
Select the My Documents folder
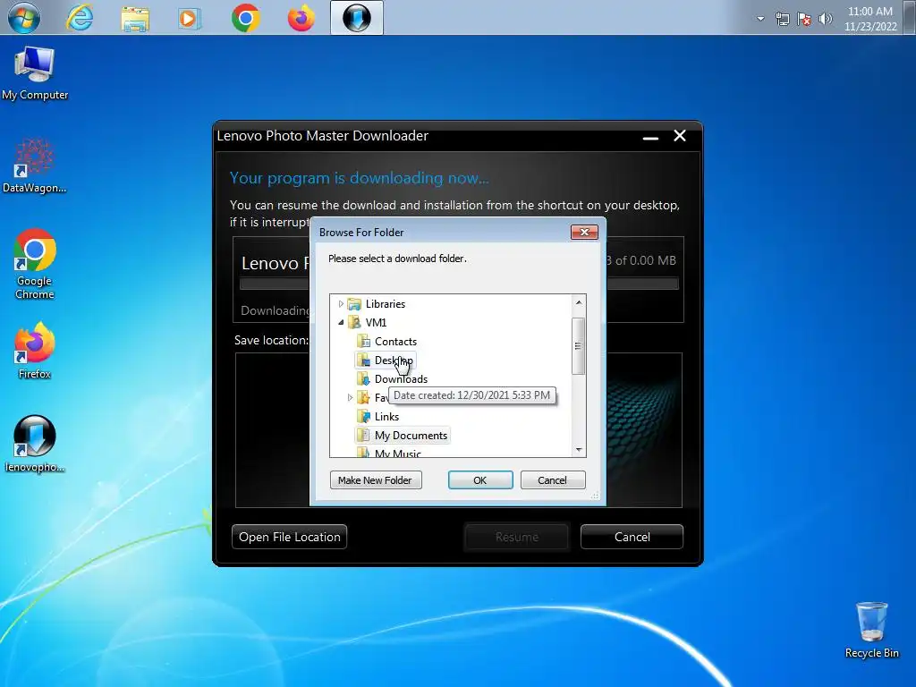403,436
